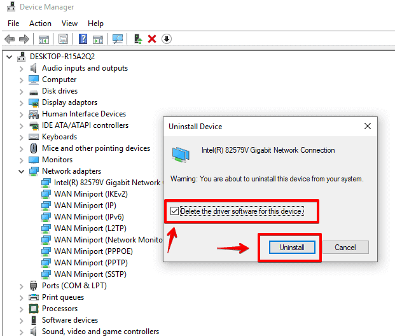Click the Show/Hide Action Pane icon
This screenshot has width=395, height=336.
(98, 39)
